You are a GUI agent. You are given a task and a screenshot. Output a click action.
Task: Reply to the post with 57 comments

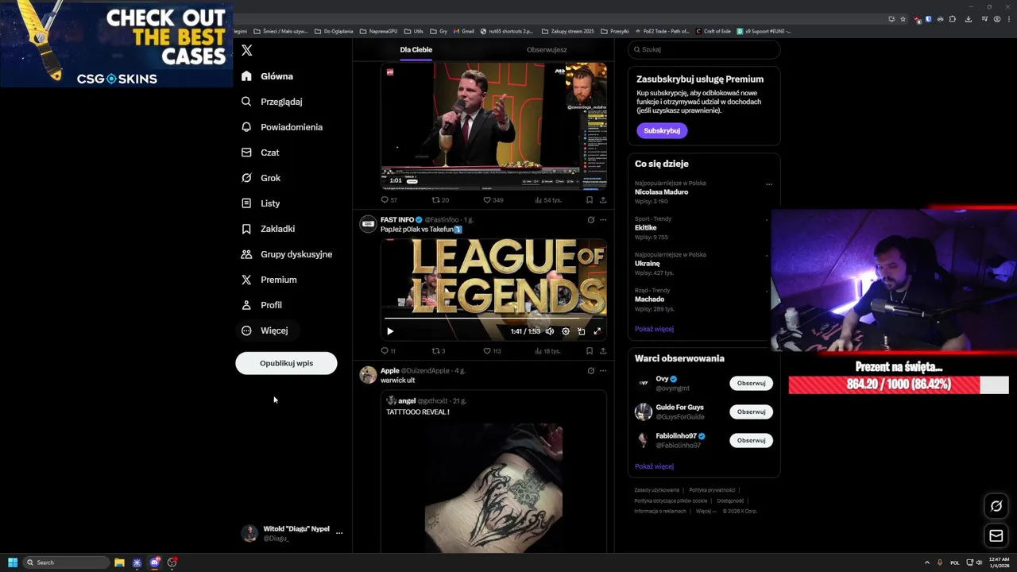click(389, 200)
